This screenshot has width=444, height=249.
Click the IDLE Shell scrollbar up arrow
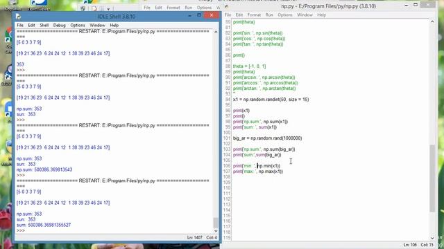(216, 32)
